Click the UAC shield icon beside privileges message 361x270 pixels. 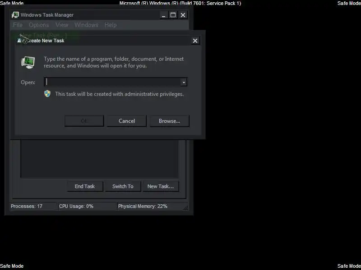point(47,94)
